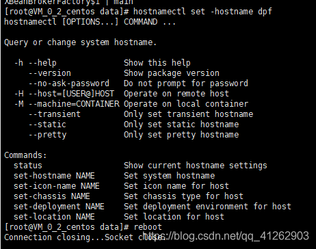Click the --static option text
Image resolution: width=316 pixels, height=249 pixels.
pos(47,124)
